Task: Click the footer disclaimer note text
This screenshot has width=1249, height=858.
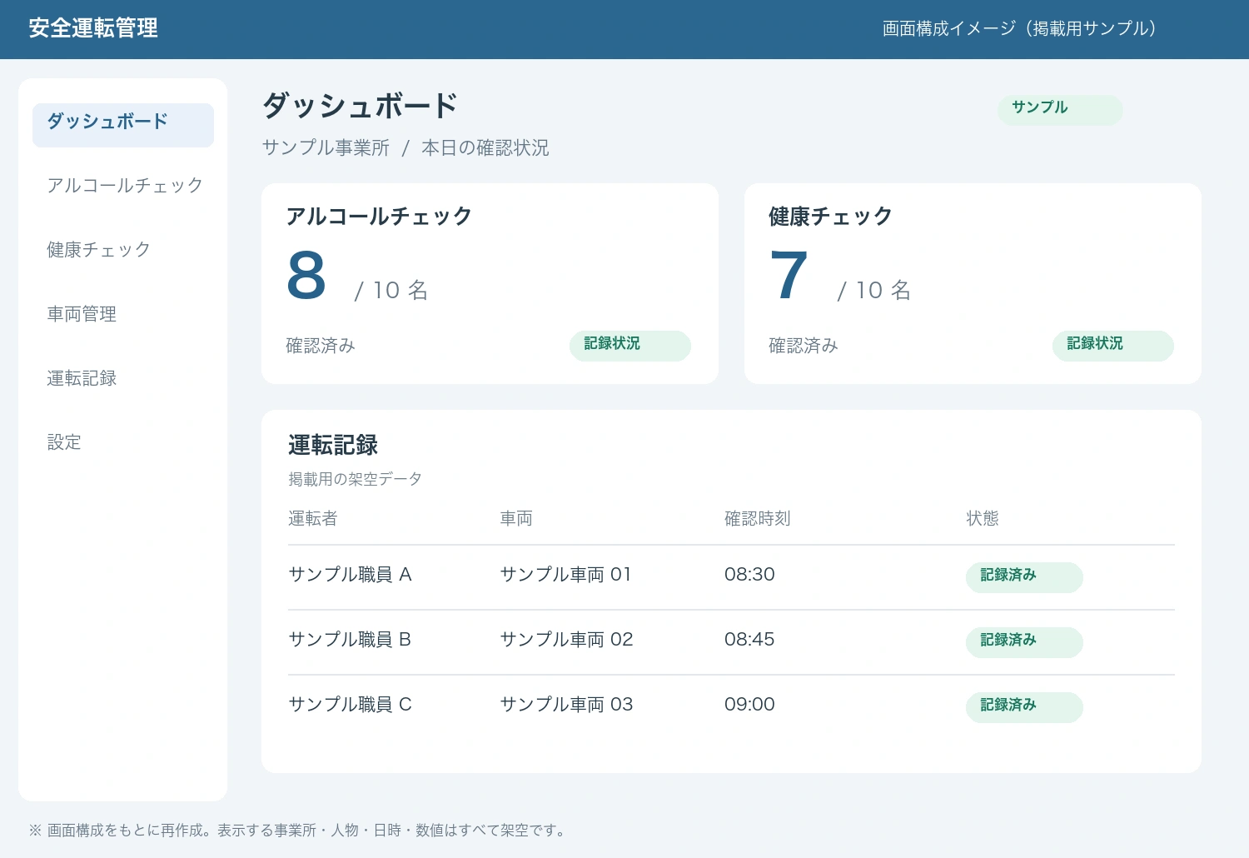Action: point(297,831)
